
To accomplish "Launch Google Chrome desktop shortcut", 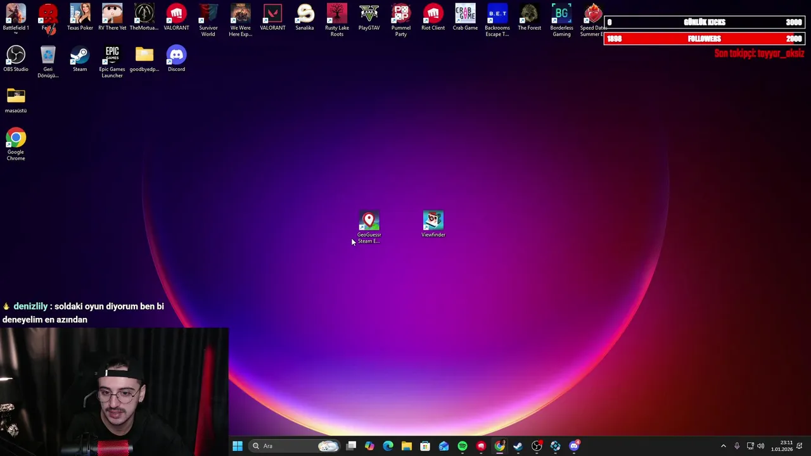I will (16, 144).
